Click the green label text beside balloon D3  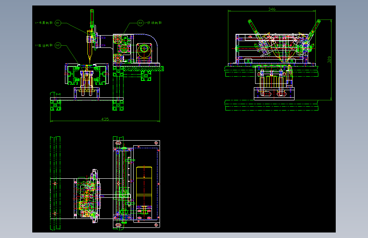[44, 45]
